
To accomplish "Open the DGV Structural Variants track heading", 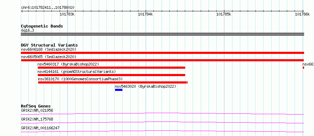I will tap(49, 45).
